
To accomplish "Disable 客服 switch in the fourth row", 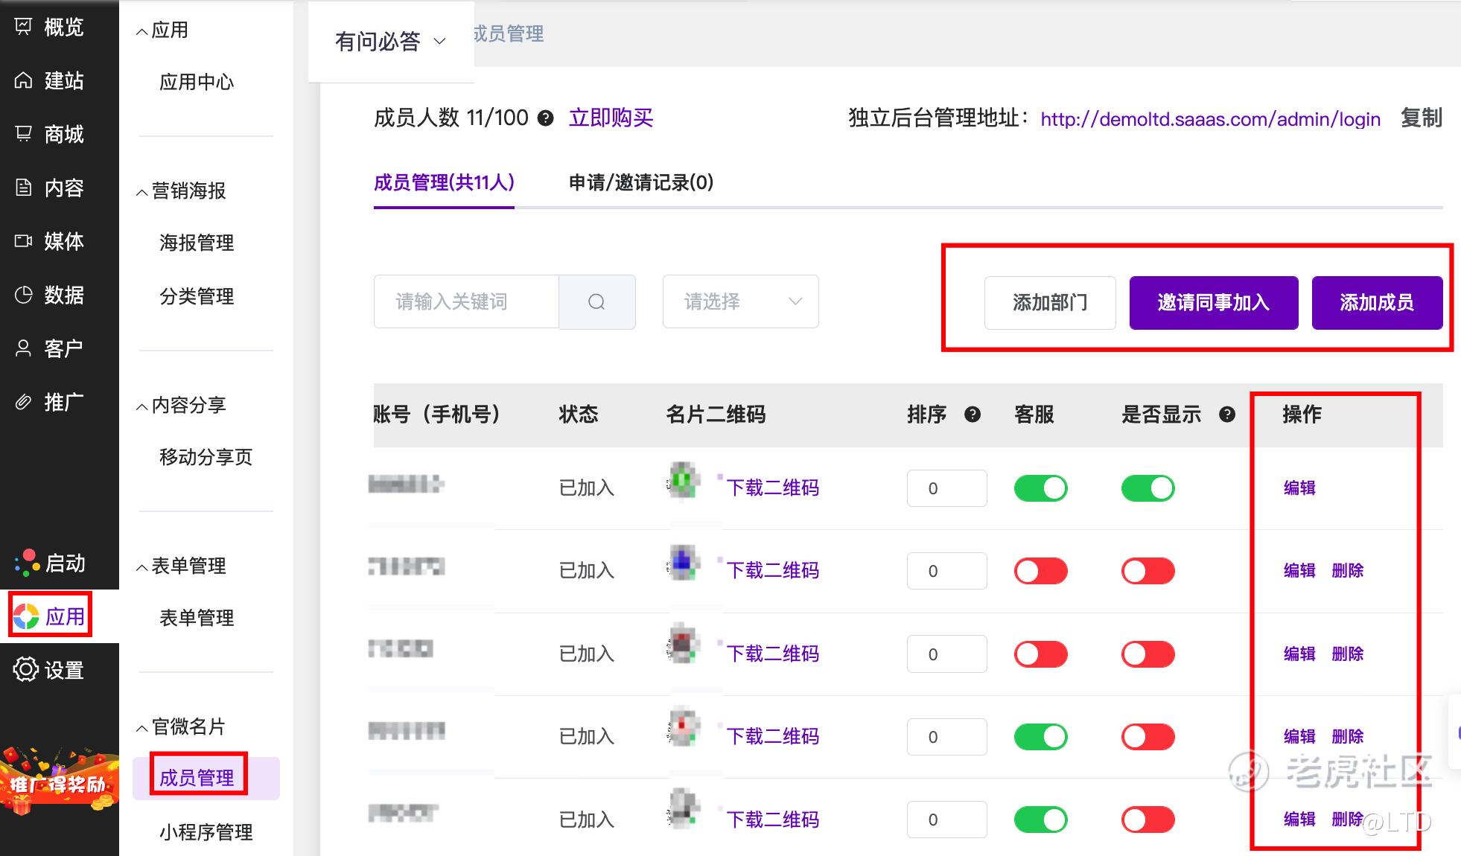I will coord(1040,737).
